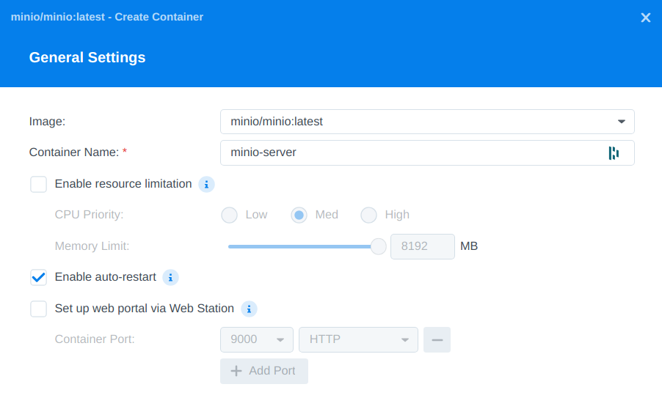Screen dimensions: 662x398
Task: Select Low CPU priority
Action: coord(229,215)
